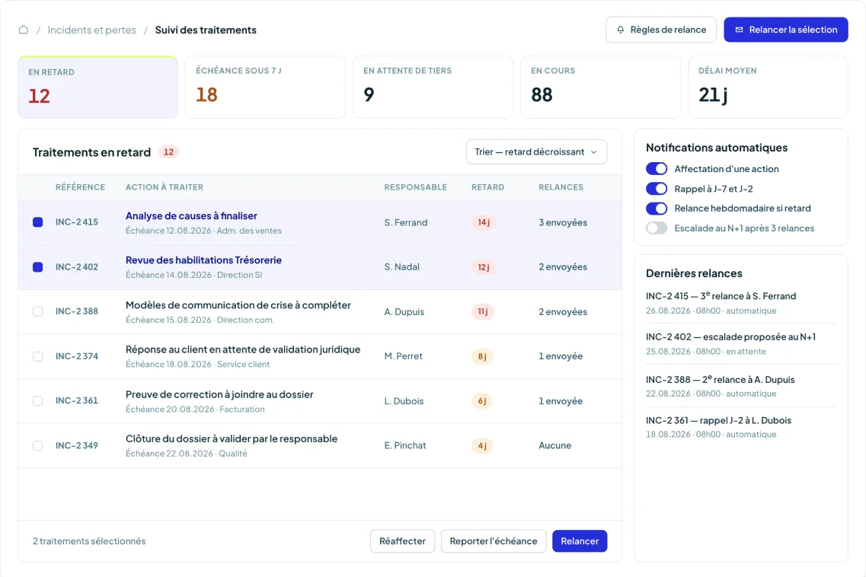Turn off Affectation d'une action notifications

coord(656,169)
